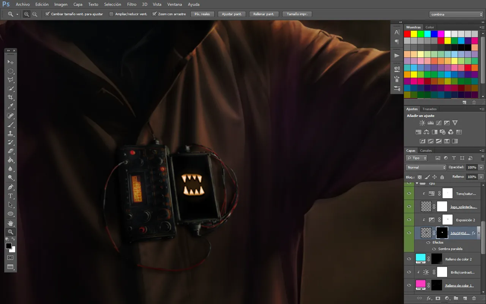Select the Move tool
This screenshot has height=304, width=486.
[x=11, y=62]
